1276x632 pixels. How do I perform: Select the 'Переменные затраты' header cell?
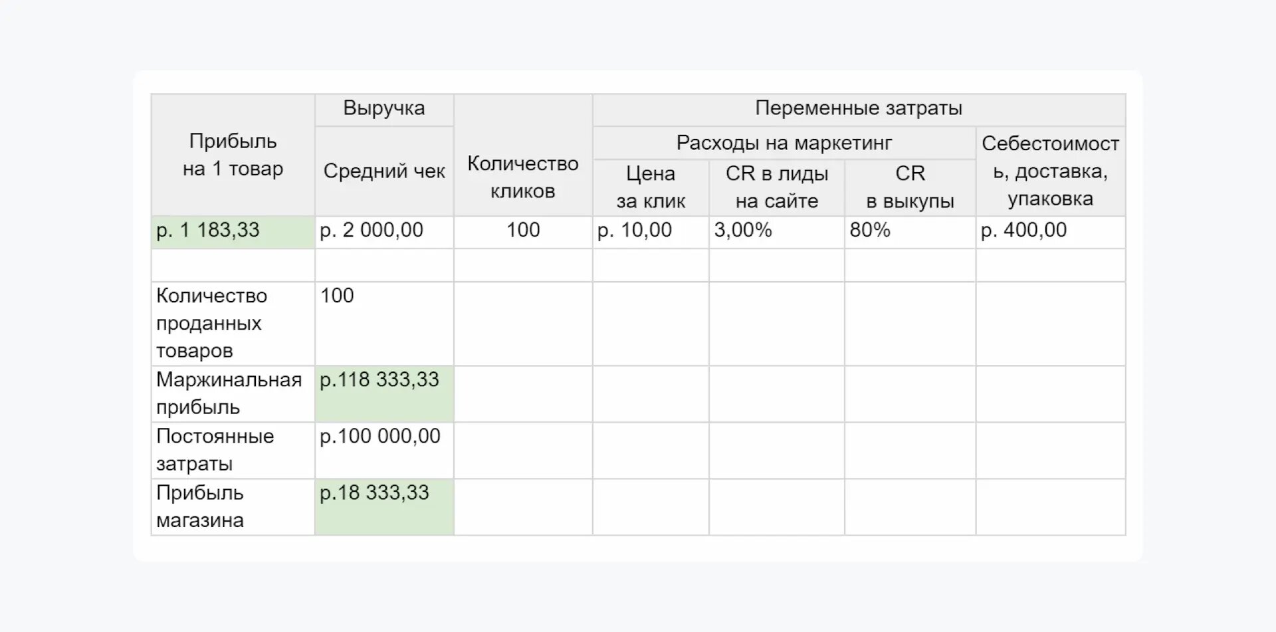(859, 109)
